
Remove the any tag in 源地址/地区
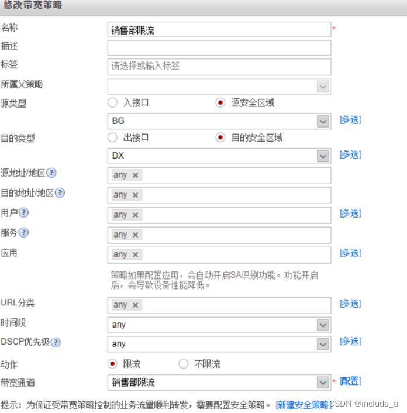(x=136, y=175)
